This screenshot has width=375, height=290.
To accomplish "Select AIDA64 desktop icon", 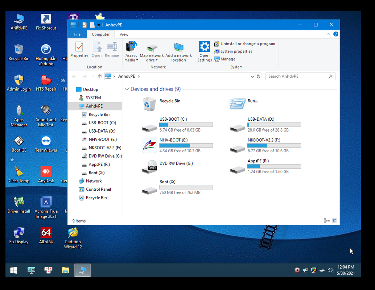I will coord(46,236).
